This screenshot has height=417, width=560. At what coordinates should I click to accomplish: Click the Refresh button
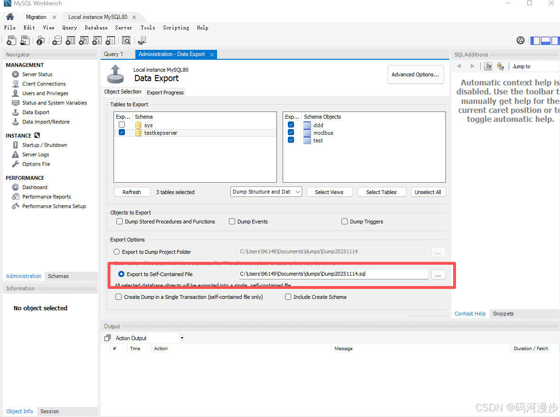click(132, 192)
